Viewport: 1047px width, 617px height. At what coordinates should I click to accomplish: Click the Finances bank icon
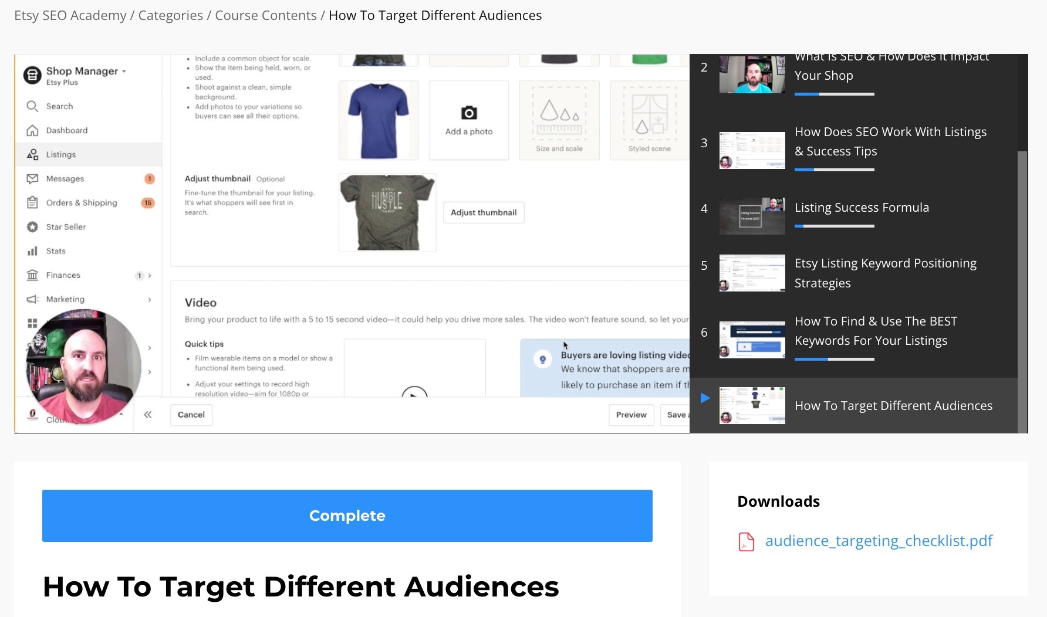[x=32, y=275]
